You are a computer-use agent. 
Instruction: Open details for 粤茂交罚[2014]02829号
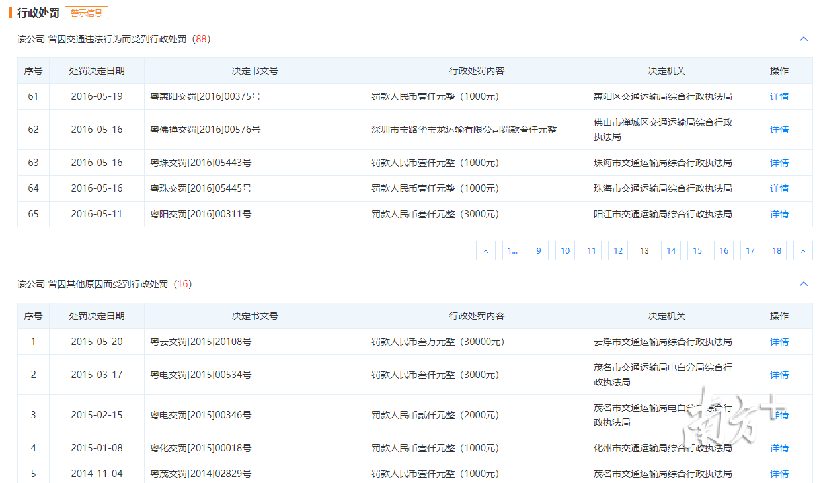coord(779,474)
